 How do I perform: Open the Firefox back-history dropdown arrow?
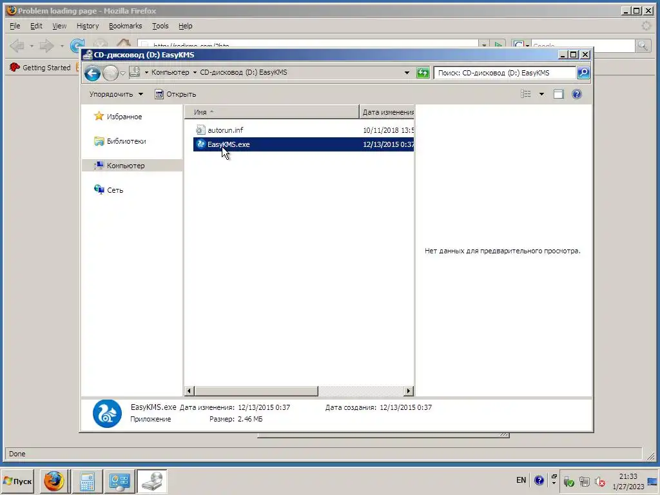point(32,46)
